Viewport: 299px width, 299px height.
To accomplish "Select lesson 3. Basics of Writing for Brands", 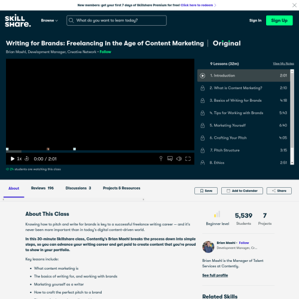I will click(243, 100).
